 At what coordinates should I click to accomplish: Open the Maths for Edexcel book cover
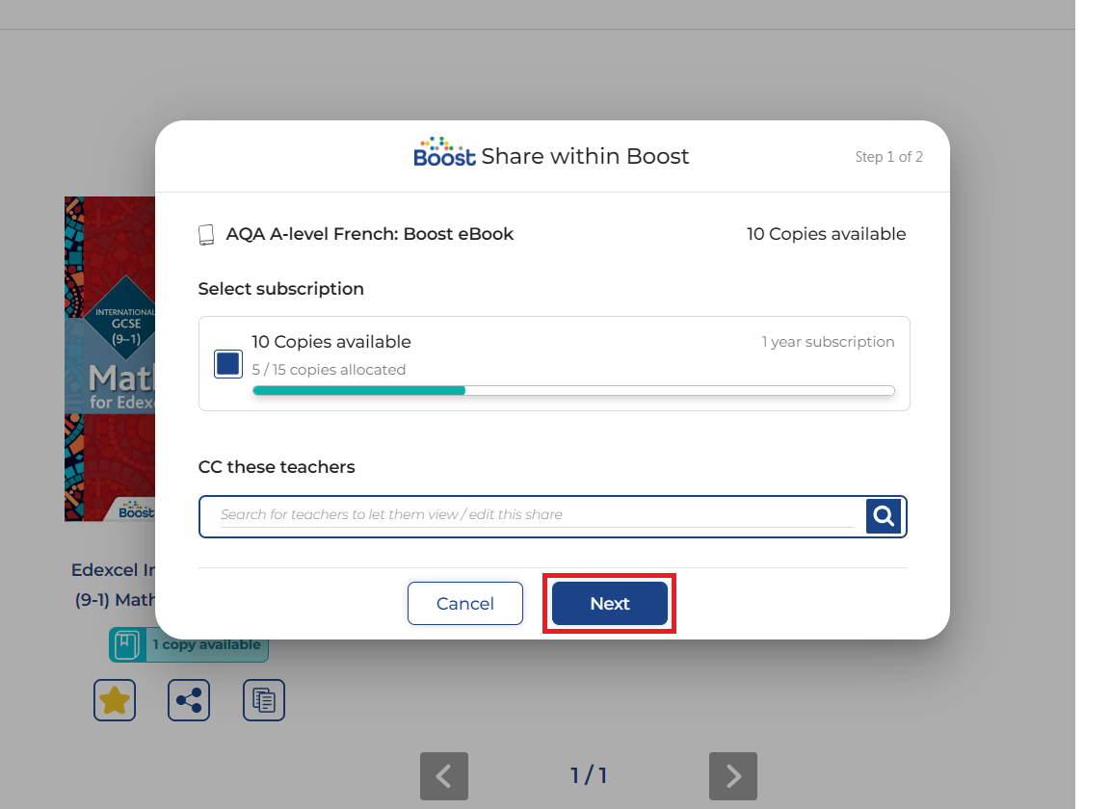109,359
